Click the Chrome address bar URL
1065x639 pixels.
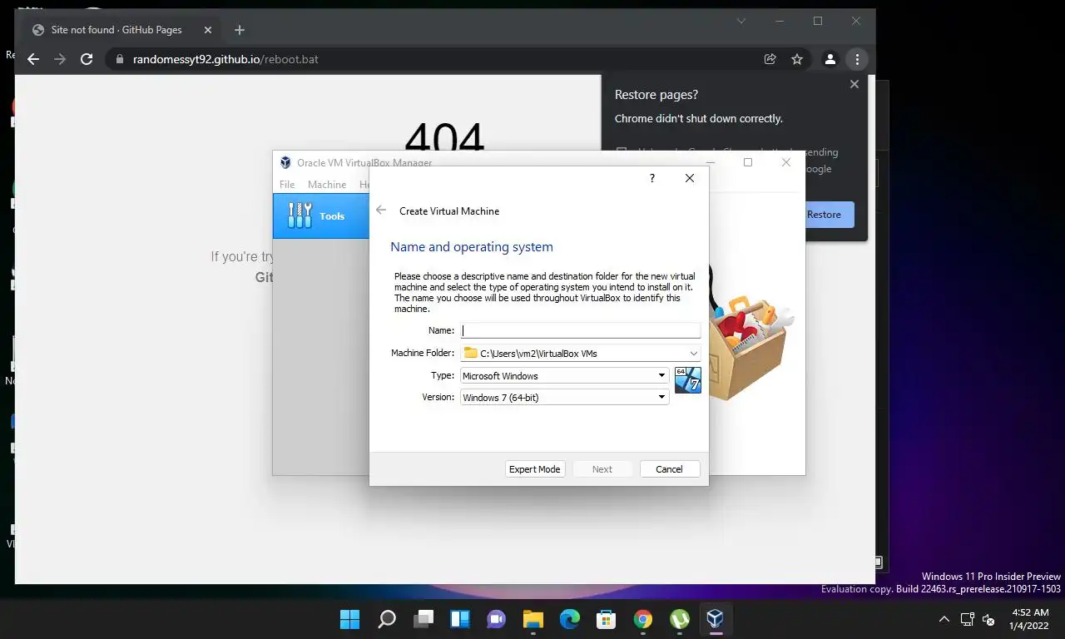(225, 59)
